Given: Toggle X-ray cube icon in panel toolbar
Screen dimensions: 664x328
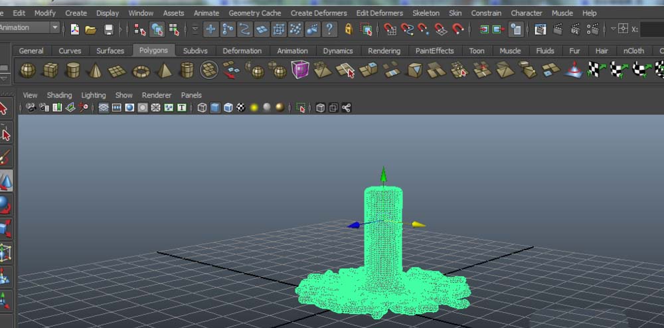Looking at the screenshot, I should [321, 108].
